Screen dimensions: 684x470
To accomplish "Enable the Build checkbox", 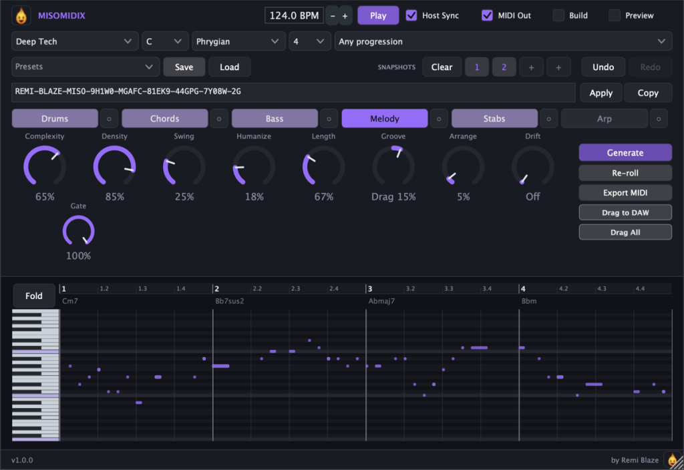I will coord(558,15).
